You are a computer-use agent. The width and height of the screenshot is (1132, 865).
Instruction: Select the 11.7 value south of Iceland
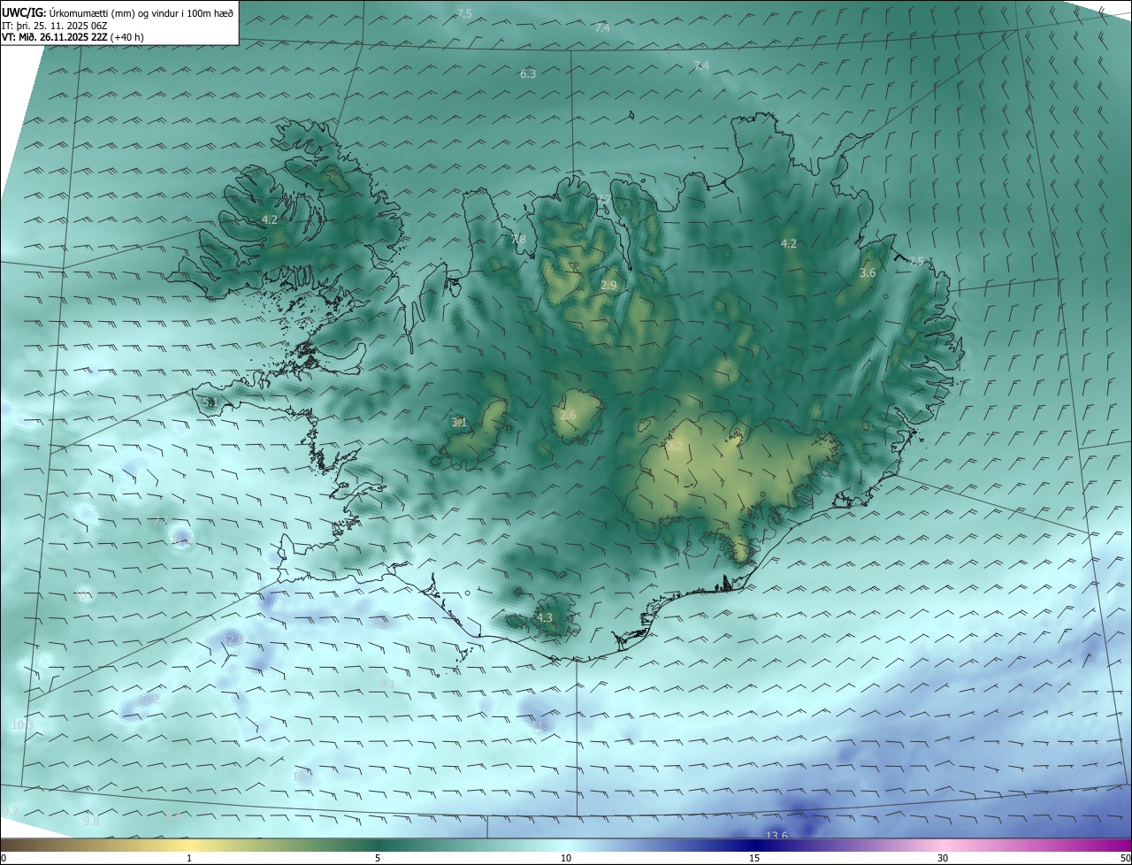(x=541, y=725)
